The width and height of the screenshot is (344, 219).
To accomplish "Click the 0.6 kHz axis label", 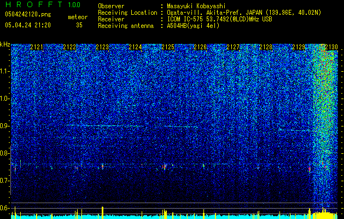I will tap(4, 208).
